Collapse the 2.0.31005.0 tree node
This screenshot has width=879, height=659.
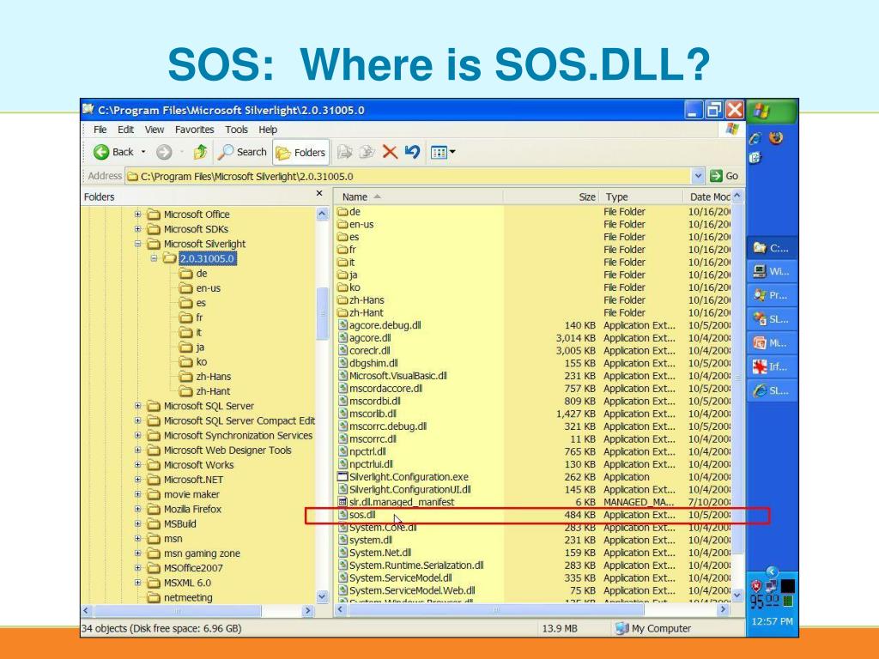(x=154, y=258)
